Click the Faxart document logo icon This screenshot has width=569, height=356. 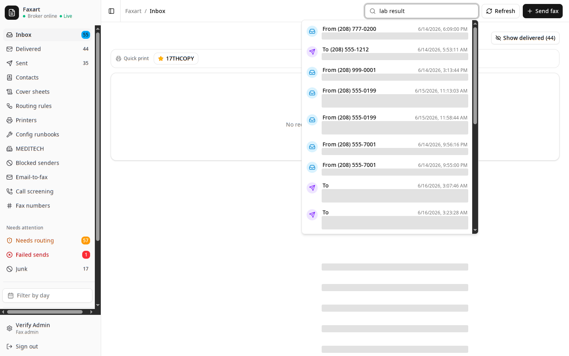click(12, 13)
